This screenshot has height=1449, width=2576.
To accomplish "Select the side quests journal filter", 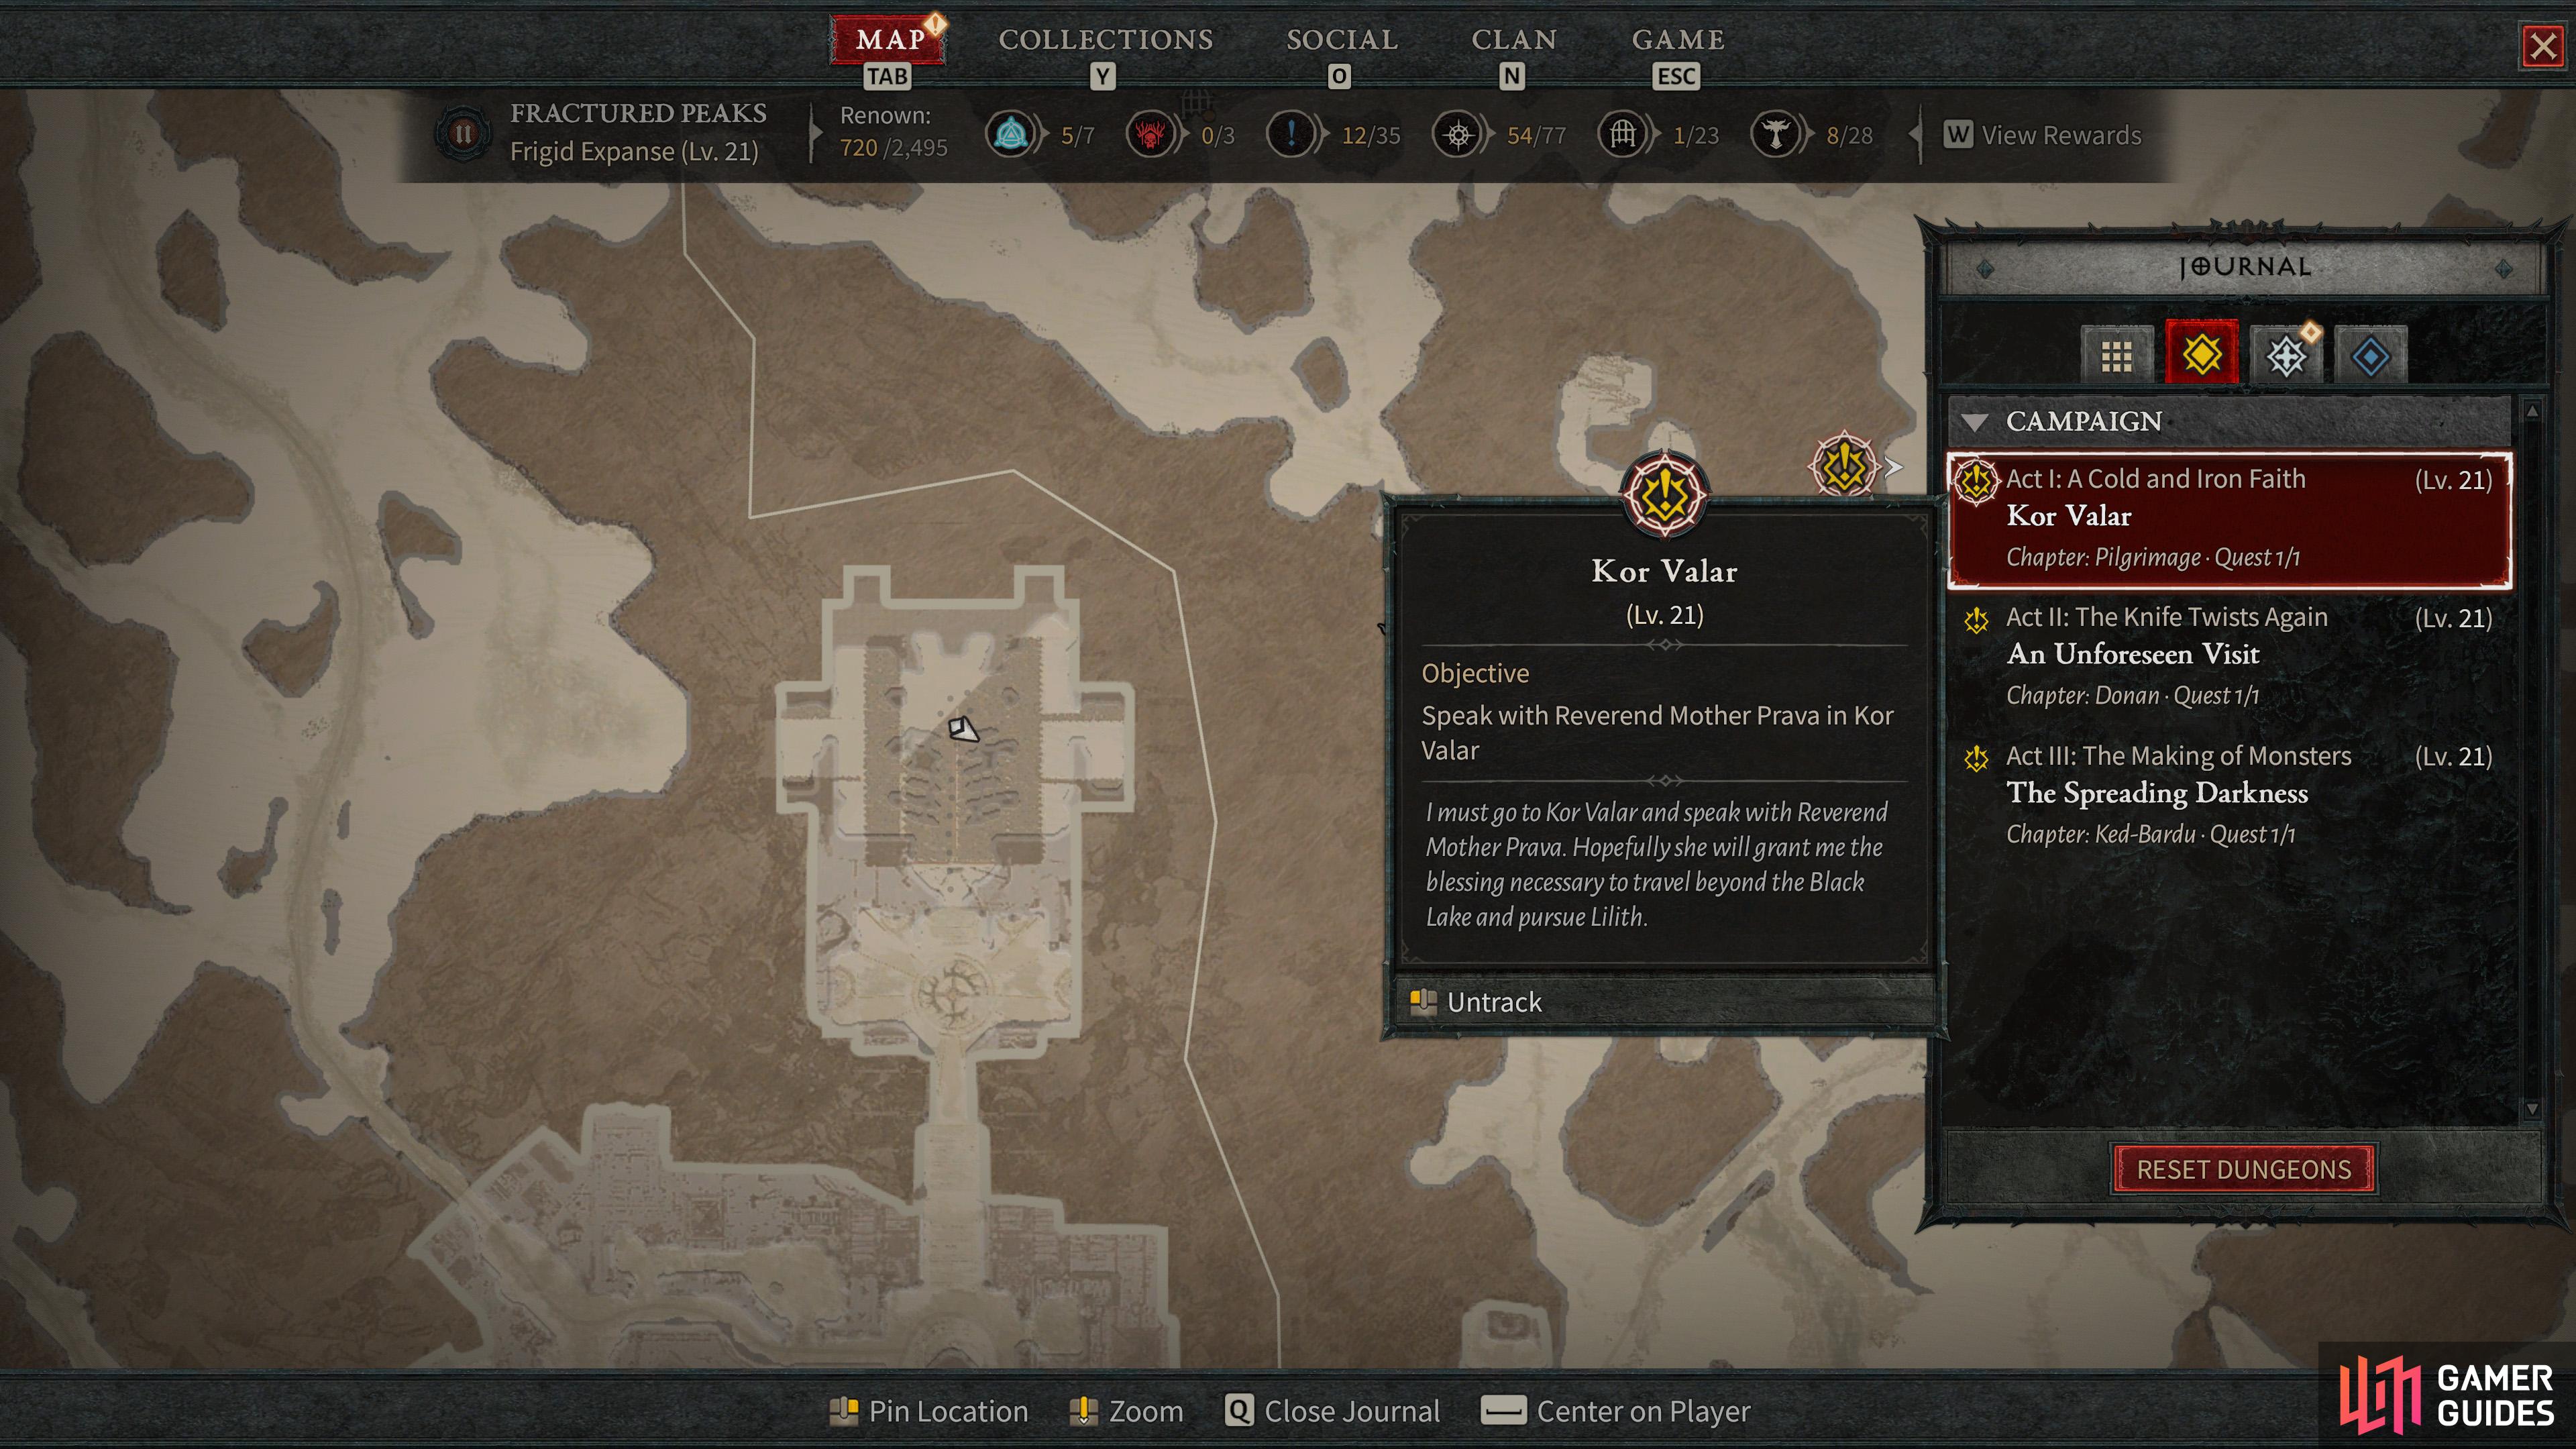I will click(x=2286, y=355).
